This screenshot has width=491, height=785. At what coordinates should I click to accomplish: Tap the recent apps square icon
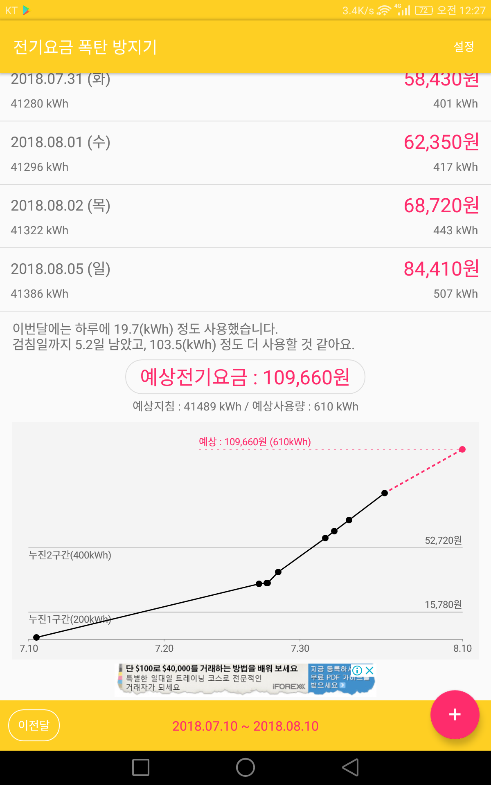141,767
